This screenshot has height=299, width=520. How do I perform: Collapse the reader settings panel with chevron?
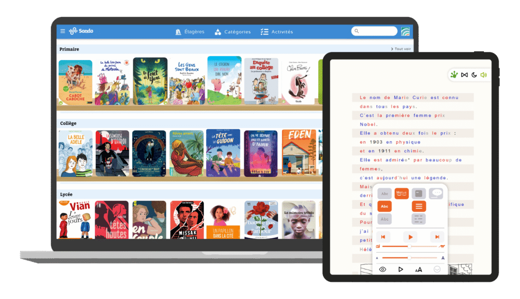(437, 269)
